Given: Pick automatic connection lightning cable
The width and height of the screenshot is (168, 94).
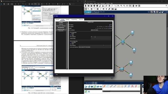Looking at the screenshot, I should point(104,86).
